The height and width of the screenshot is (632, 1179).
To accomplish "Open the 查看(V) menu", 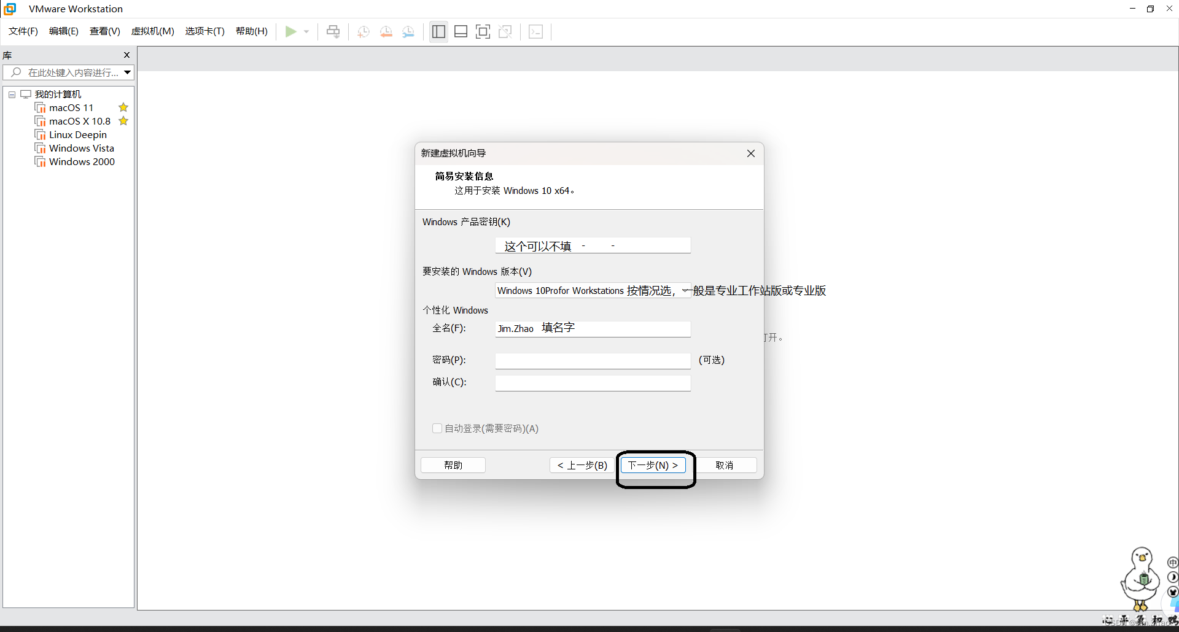I will 105,31.
